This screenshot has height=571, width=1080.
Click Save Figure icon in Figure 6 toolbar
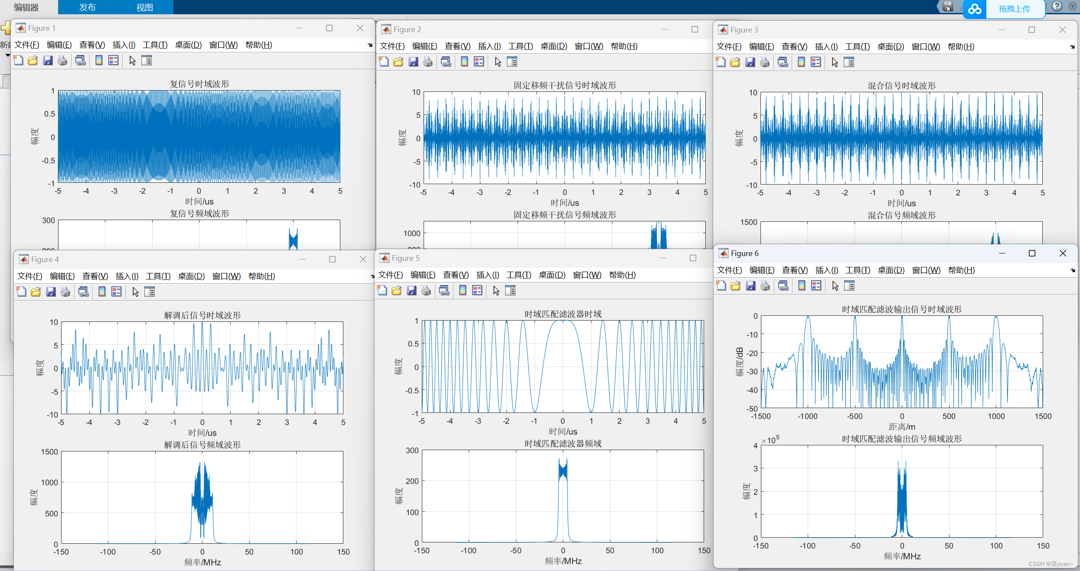click(x=750, y=286)
